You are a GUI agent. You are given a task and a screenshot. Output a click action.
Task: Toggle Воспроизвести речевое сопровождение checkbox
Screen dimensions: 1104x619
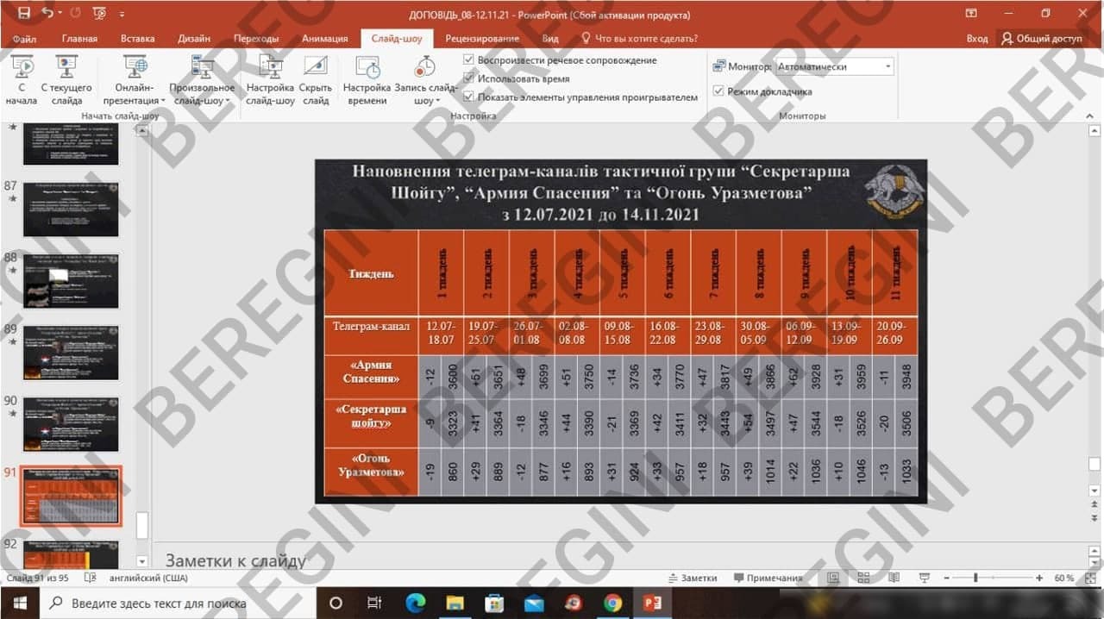[x=468, y=60]
